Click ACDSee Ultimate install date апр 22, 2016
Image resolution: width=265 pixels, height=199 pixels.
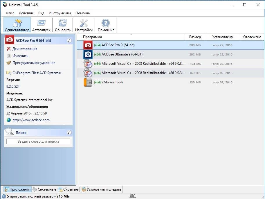pyautogui.click(x=222, y=55)
